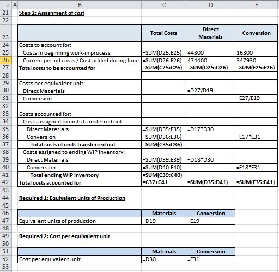Viewport: 279px width, 272px height.
Task: Select 'Costs in beginning work-in process' cell
Action: tap(80, 52)
